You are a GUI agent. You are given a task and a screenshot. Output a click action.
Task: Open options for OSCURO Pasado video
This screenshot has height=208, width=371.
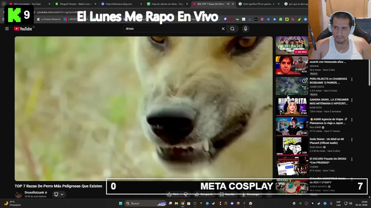click(352, 159)
